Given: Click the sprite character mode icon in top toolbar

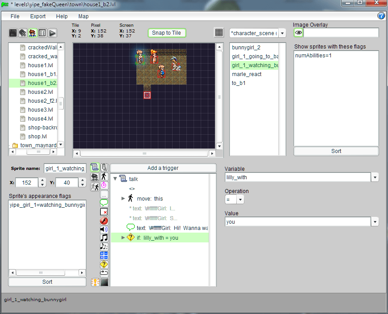Looking at the screenshot, I should (x=33, y=33).
